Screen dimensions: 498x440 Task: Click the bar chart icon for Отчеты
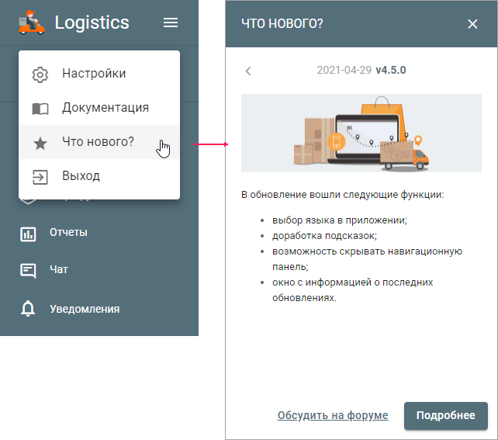28,233
